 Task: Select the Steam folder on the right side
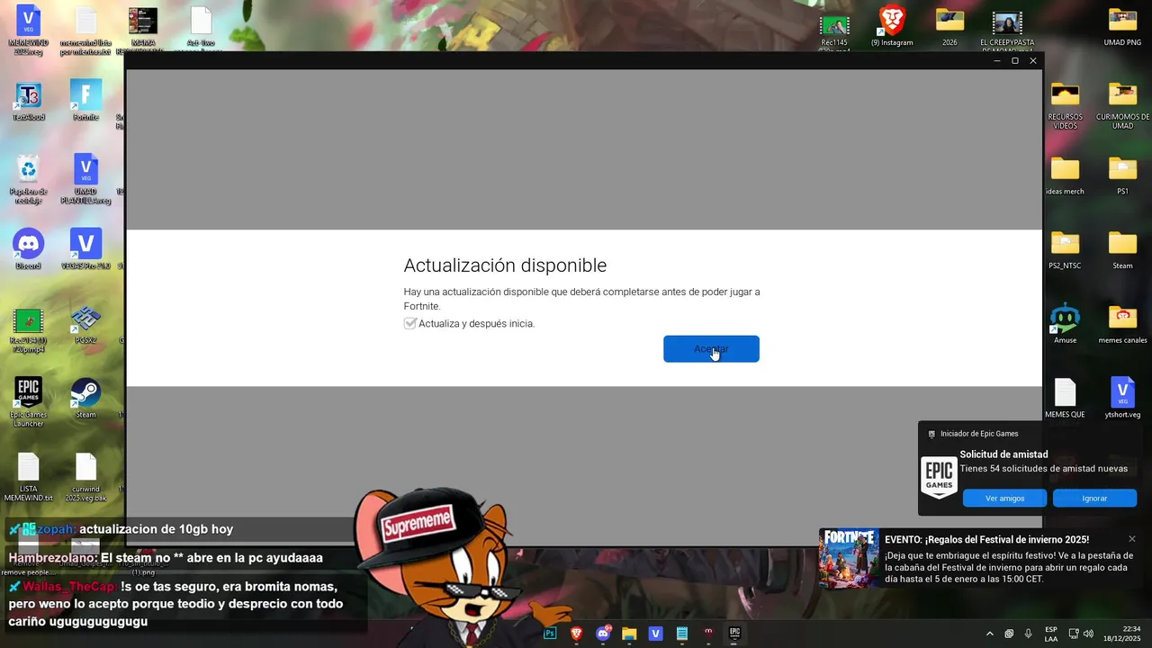point(1122,250)
